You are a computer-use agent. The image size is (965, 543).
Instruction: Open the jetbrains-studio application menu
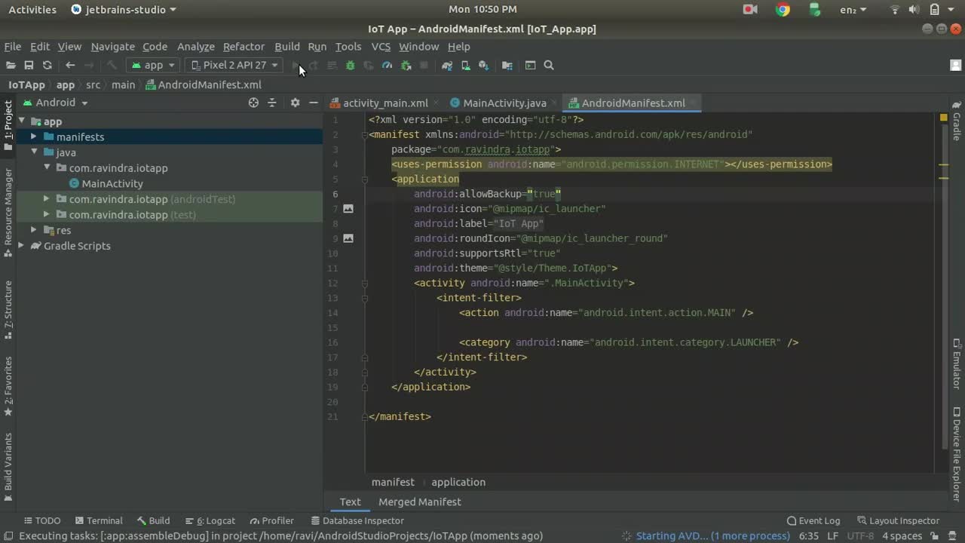124,10
